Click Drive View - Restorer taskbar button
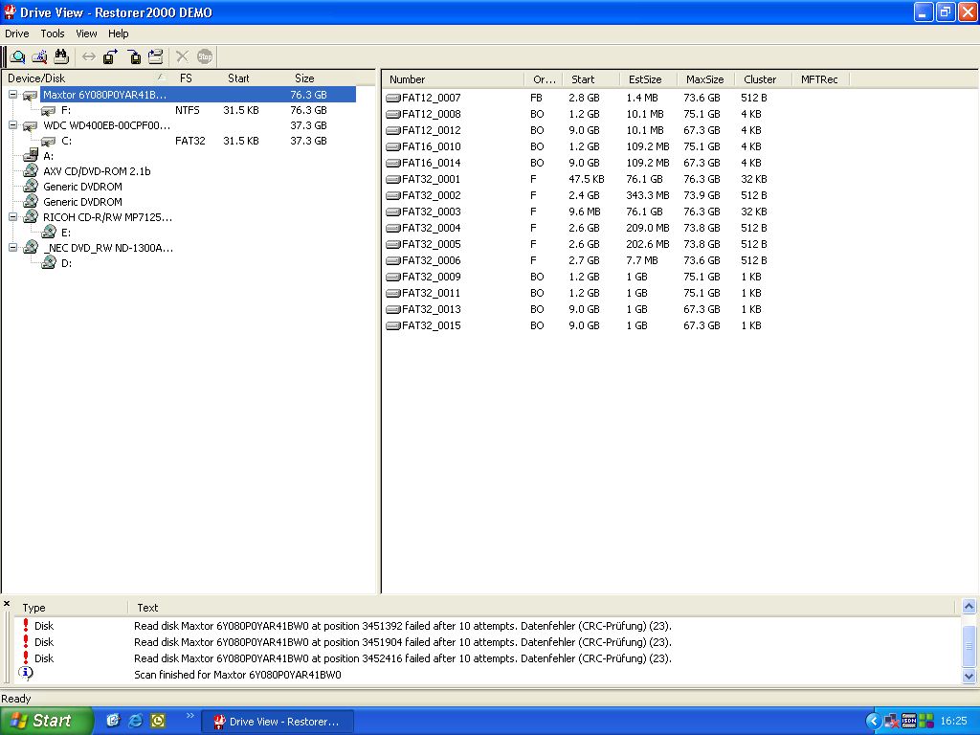Viewport: 980px width, 735px height. 278,722
